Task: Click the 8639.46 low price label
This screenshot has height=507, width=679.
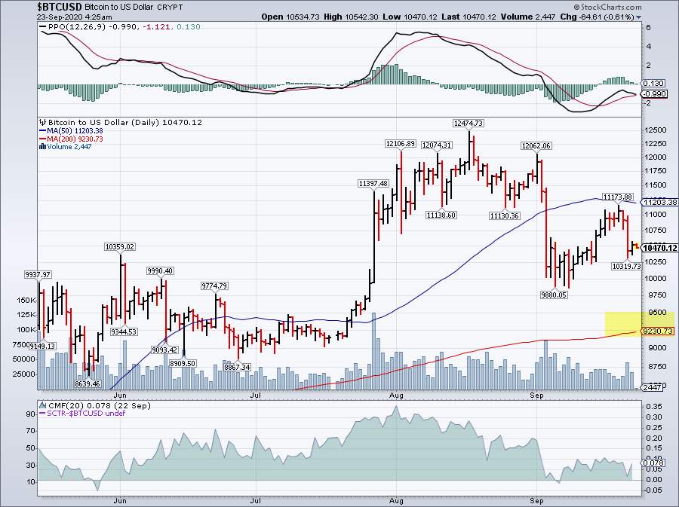Action: 88,383
